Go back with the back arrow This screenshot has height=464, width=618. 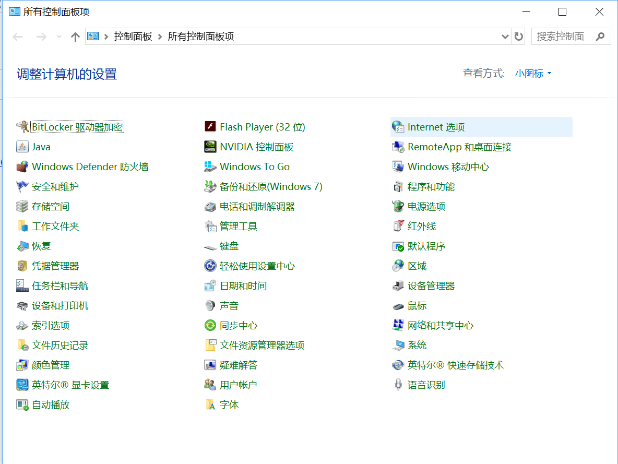(x=18, y=37)
